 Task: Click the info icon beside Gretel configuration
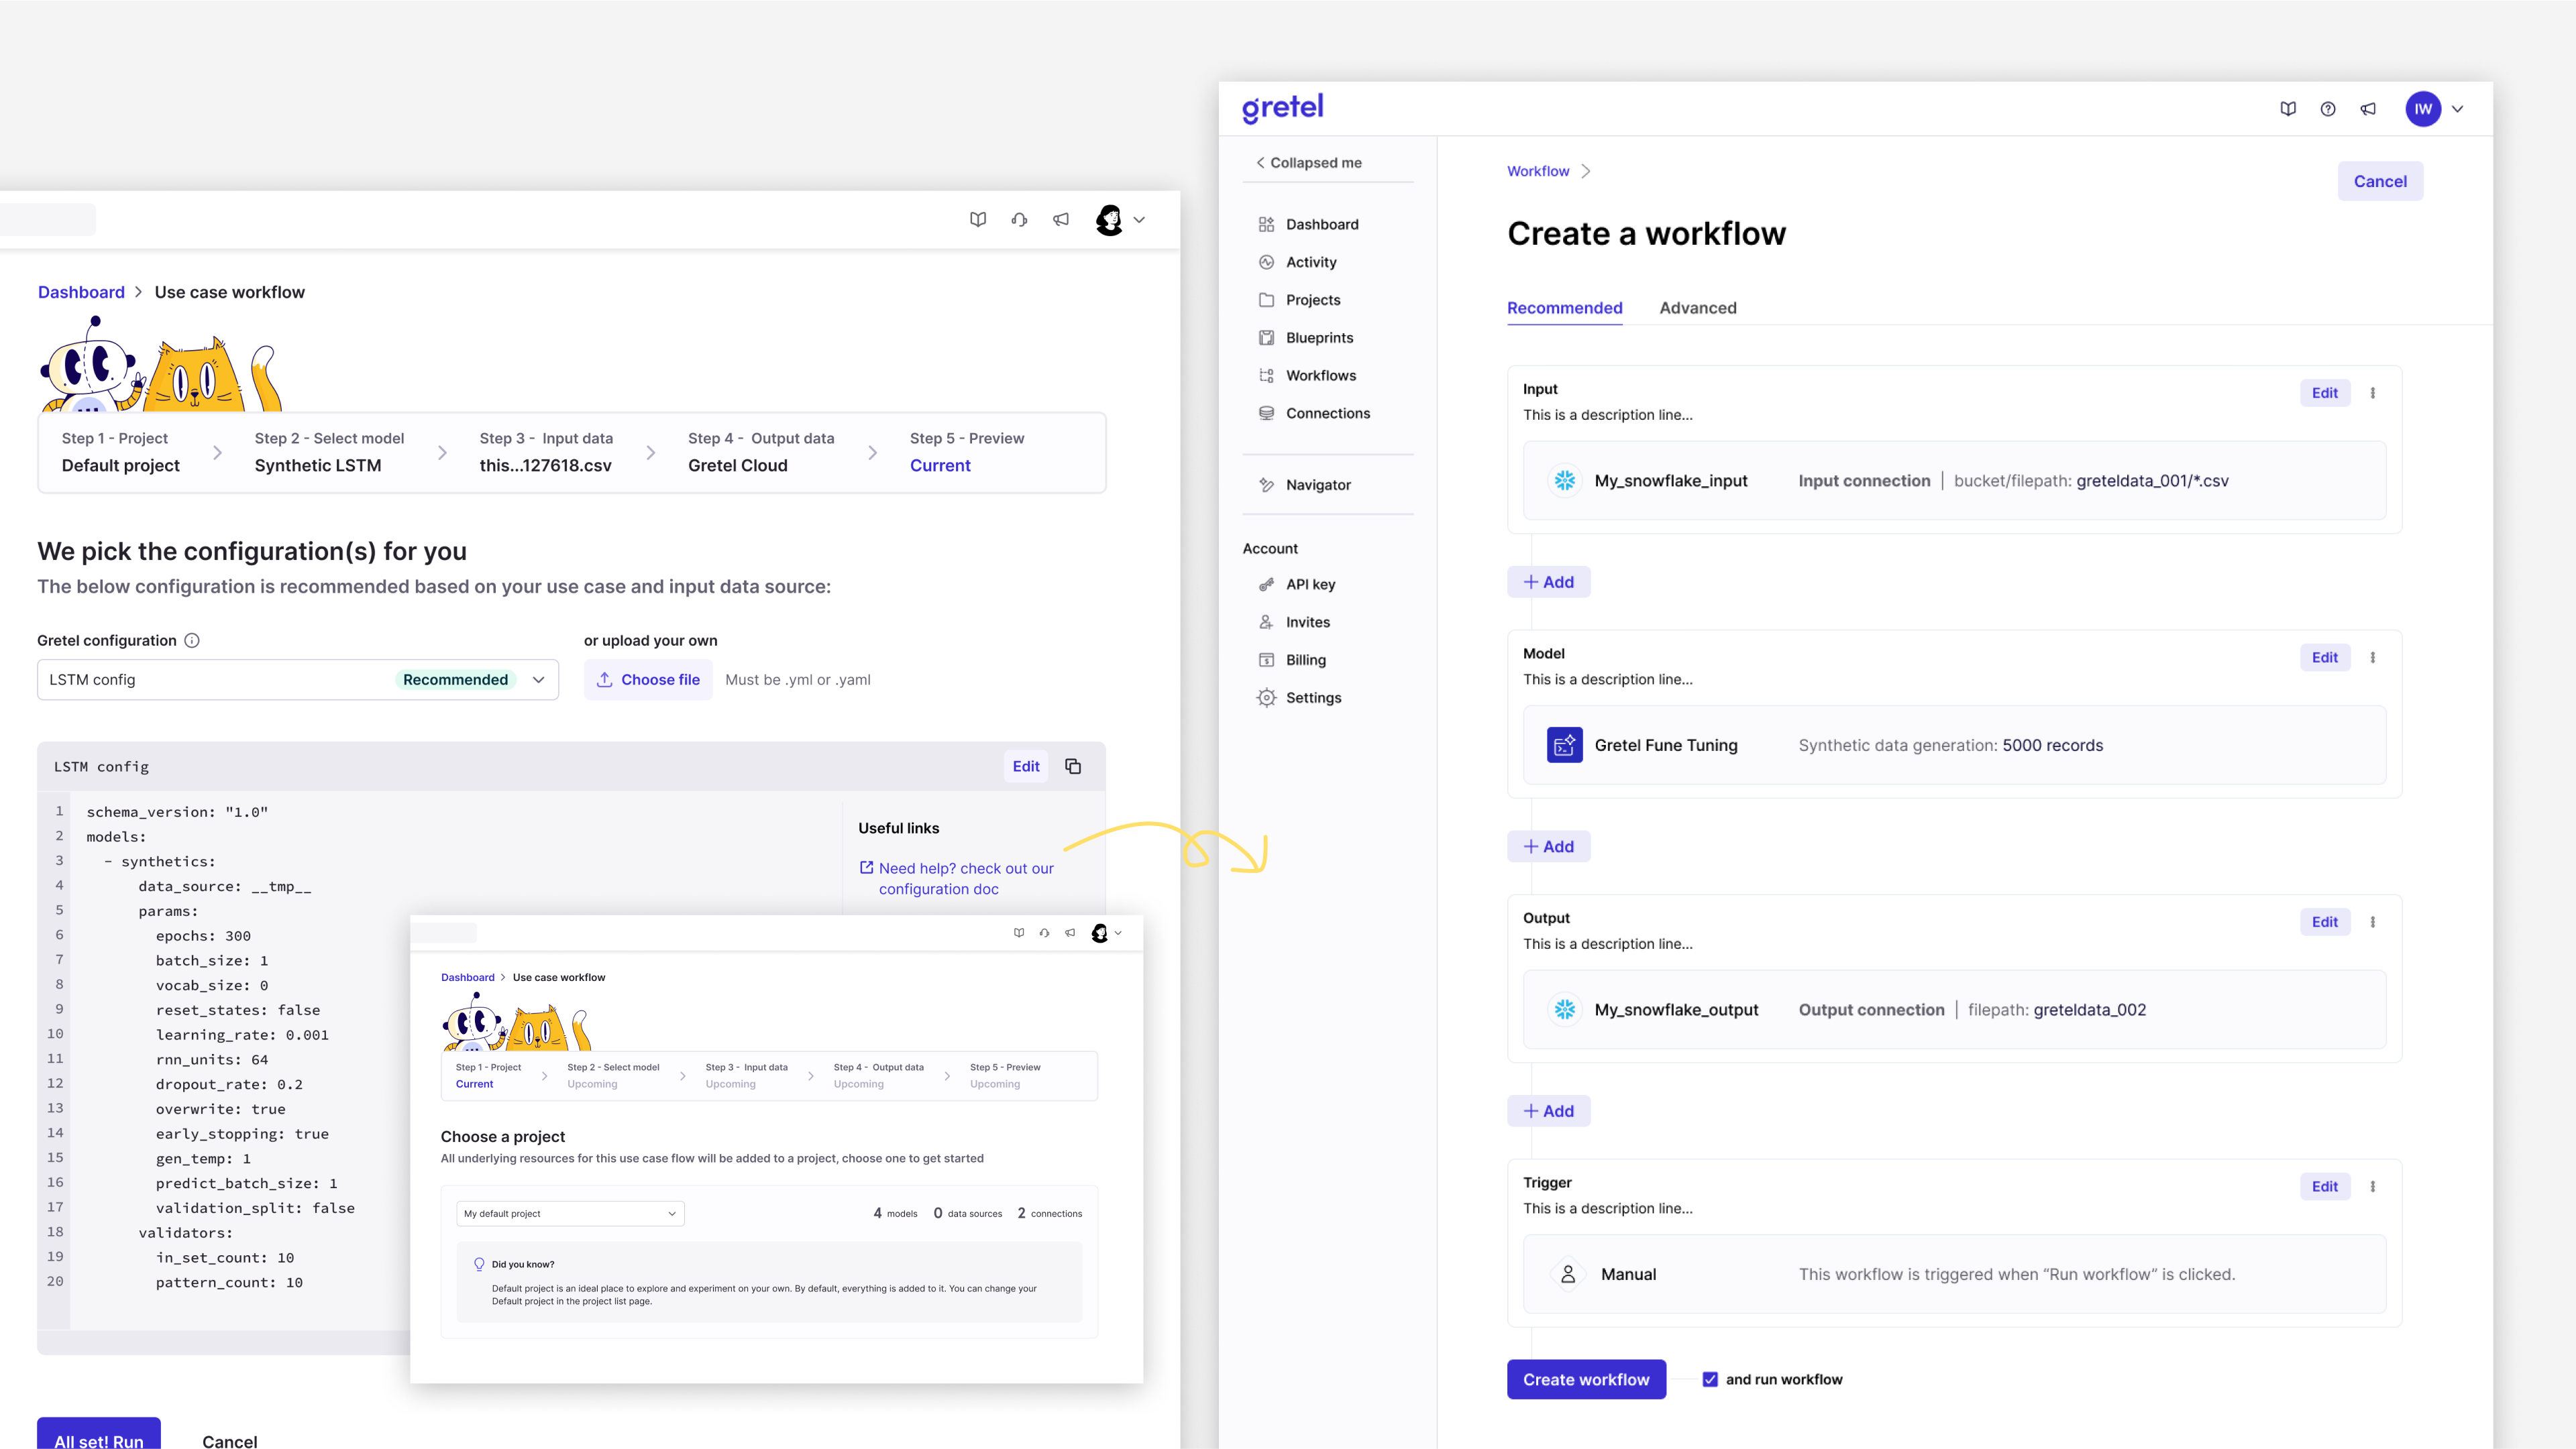click(x=192, y=640)
